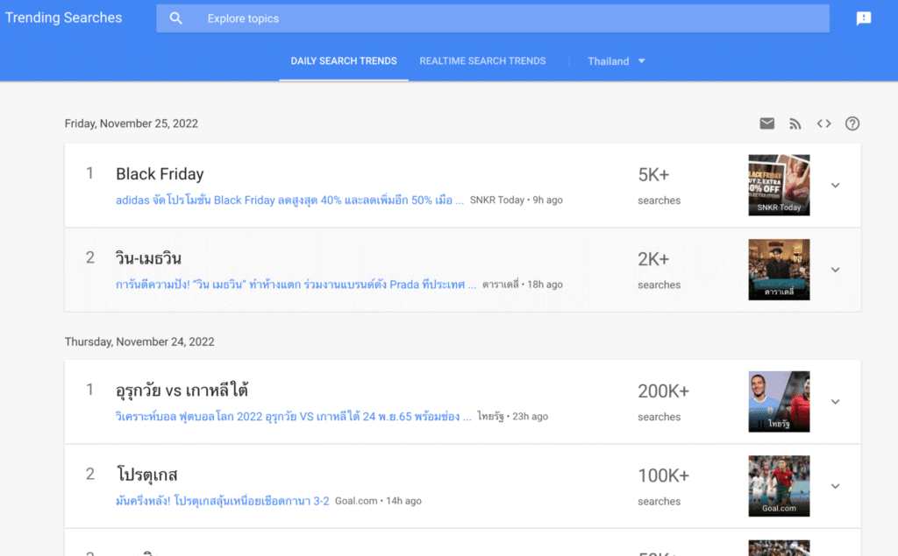The image size is (898, 556).
Task: Click the ไทยรัฐ football thumbnail
Action: 779,402
